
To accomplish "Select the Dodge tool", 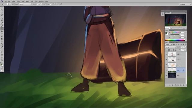I will coord(2,44).
